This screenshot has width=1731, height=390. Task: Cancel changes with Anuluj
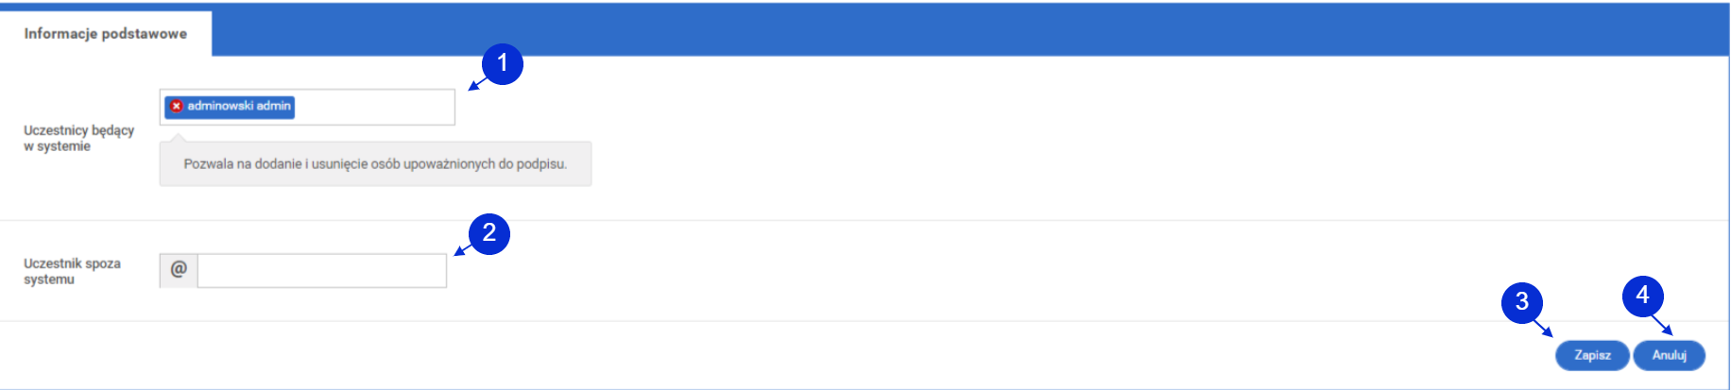click(1669, 355)
